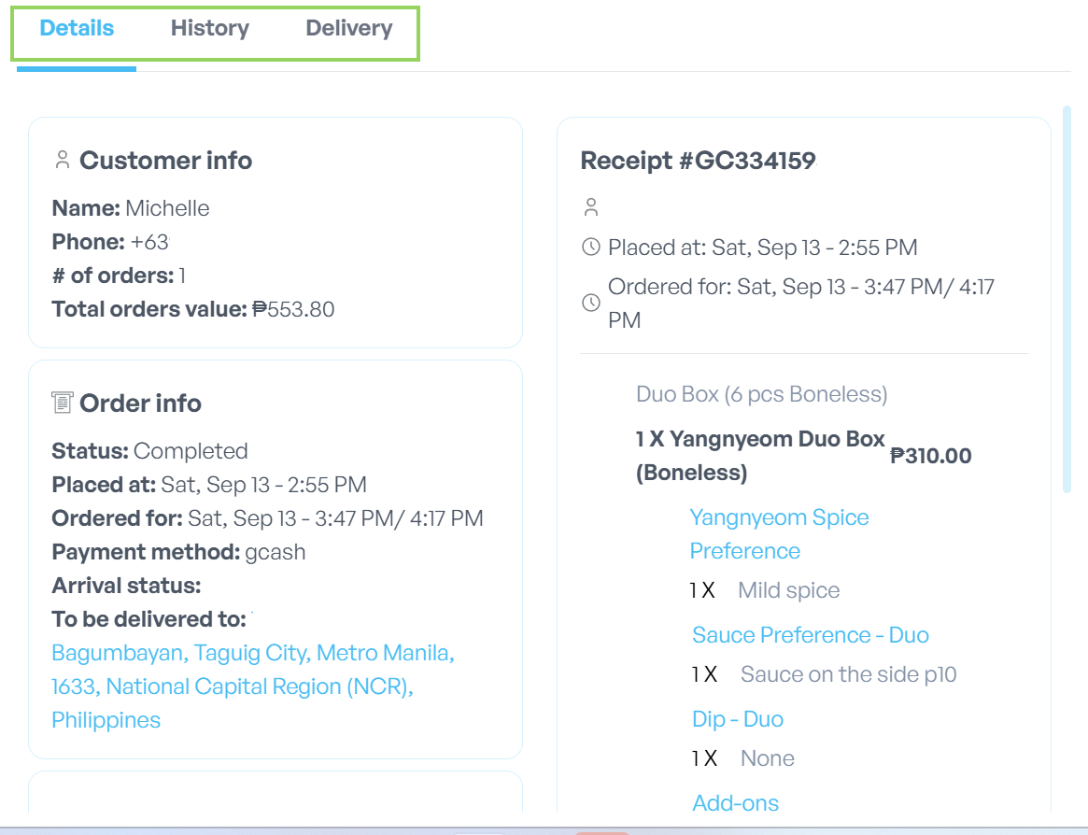The image size is (1088, 835).
Task: Click the person icon beside Customer info
Action: (63, 160)
